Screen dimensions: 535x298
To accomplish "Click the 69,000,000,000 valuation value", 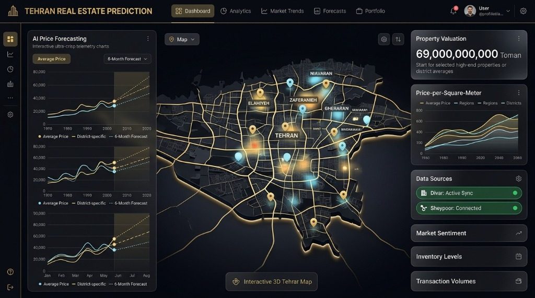I will click(457, 54).
